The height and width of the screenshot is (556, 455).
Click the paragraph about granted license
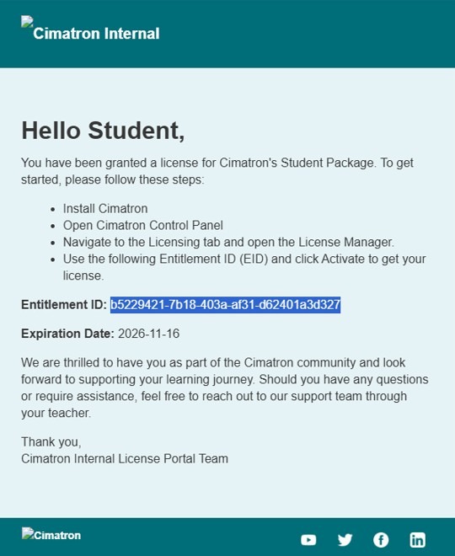pyautogui.click(x=217, y=171)
